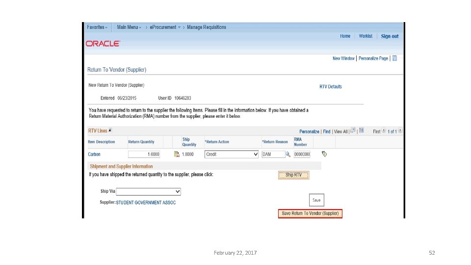
Task: Click the Return Quantity input field
Action: point(144,155)
